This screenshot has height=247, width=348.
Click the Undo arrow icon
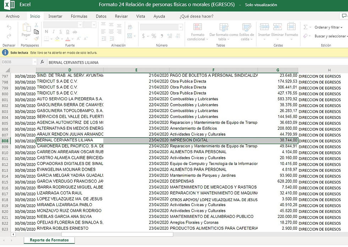click(9, 27)
